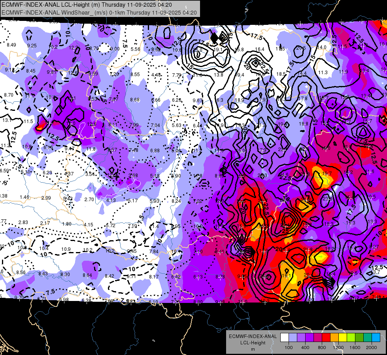Click the shear value 8.17

pyautogui.click(x=153, y=277)
